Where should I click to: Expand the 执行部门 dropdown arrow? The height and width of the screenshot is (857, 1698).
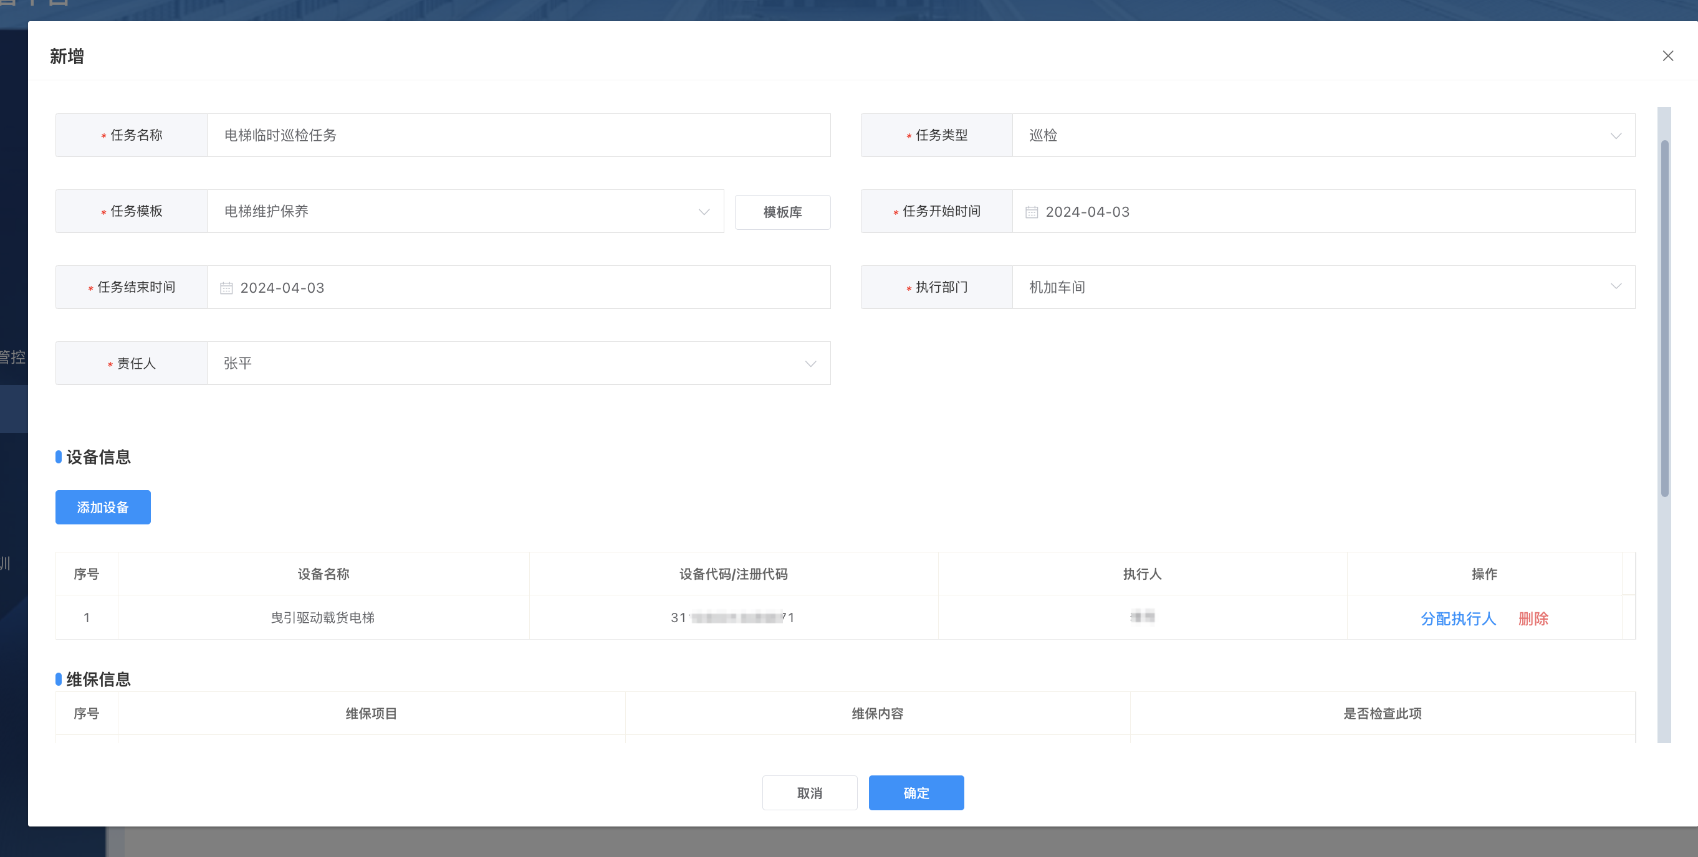pyautogui.click(x=1616, y=286)
